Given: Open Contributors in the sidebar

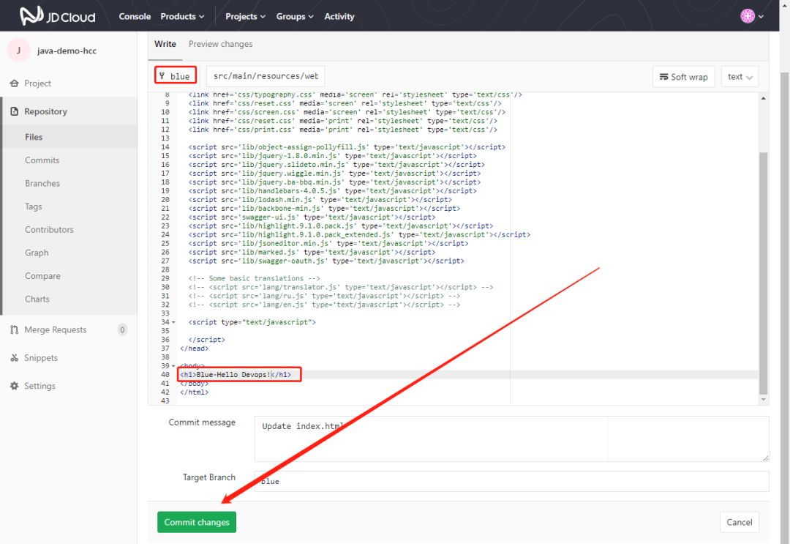Looking at the screenshot, I should [50, 229].
